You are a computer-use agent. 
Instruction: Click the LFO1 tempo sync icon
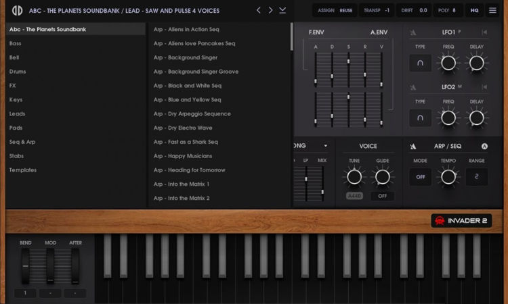click(413, 32)
